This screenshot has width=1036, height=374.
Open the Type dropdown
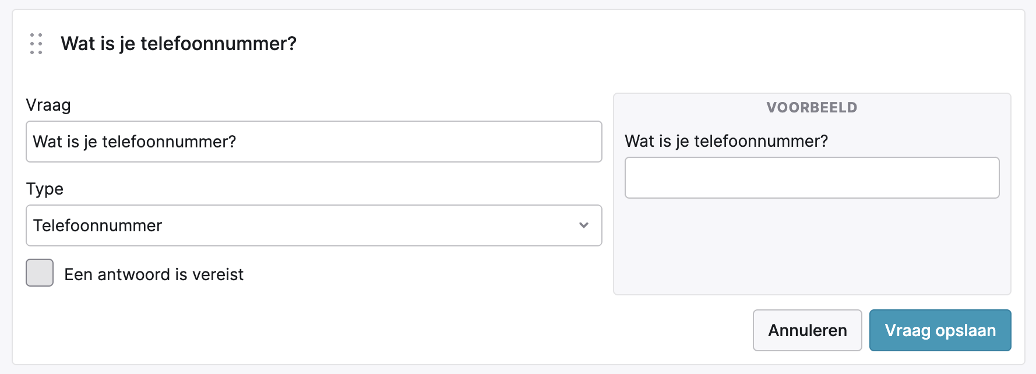click(x=313, y=225)
